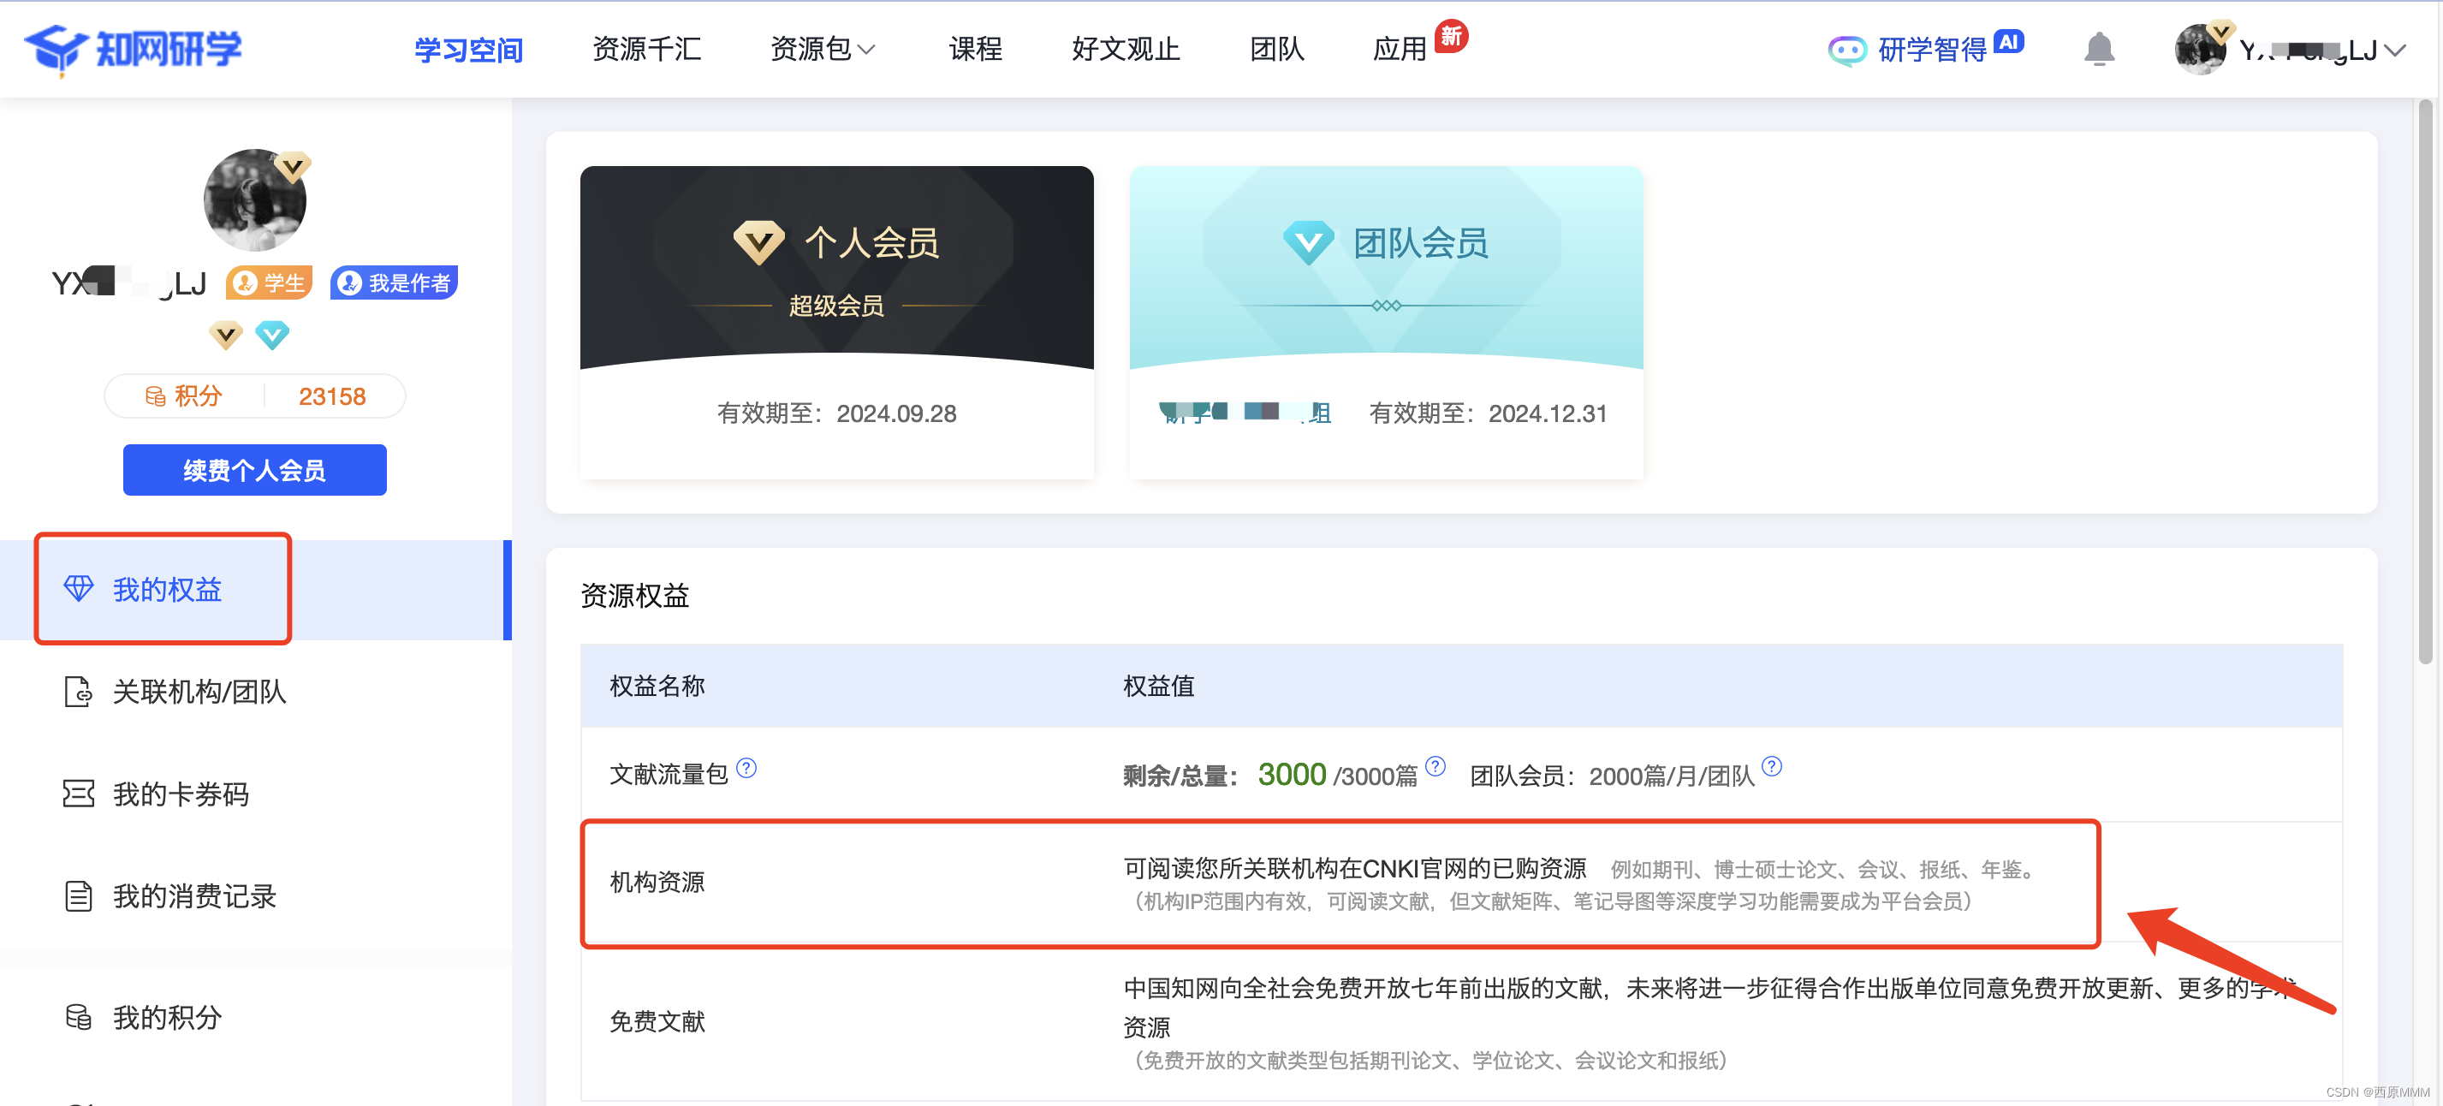
Task: Open 应用 menu with new badge
Action: (x=1400, y=50)
